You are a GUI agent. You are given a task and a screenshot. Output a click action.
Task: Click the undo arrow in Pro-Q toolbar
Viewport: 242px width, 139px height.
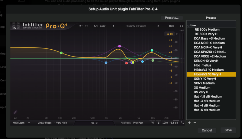81,26
